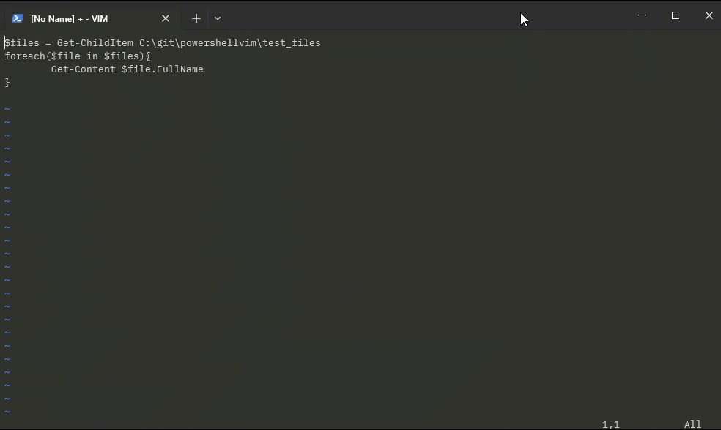The width and height of the screenshot is (721, 430).
Task: Click the 'All' indicator in the status area
Action: click(692, 424)
